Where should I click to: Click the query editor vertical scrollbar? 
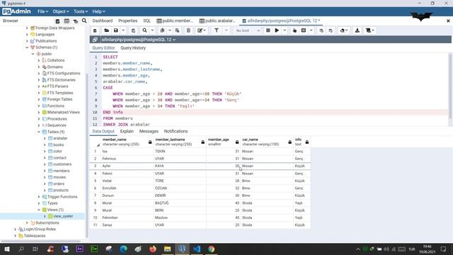tap(450, 86)
